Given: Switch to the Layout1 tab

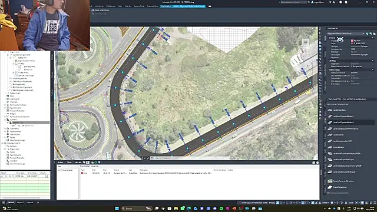Looking at the screenshot, I should pos(20,203).
